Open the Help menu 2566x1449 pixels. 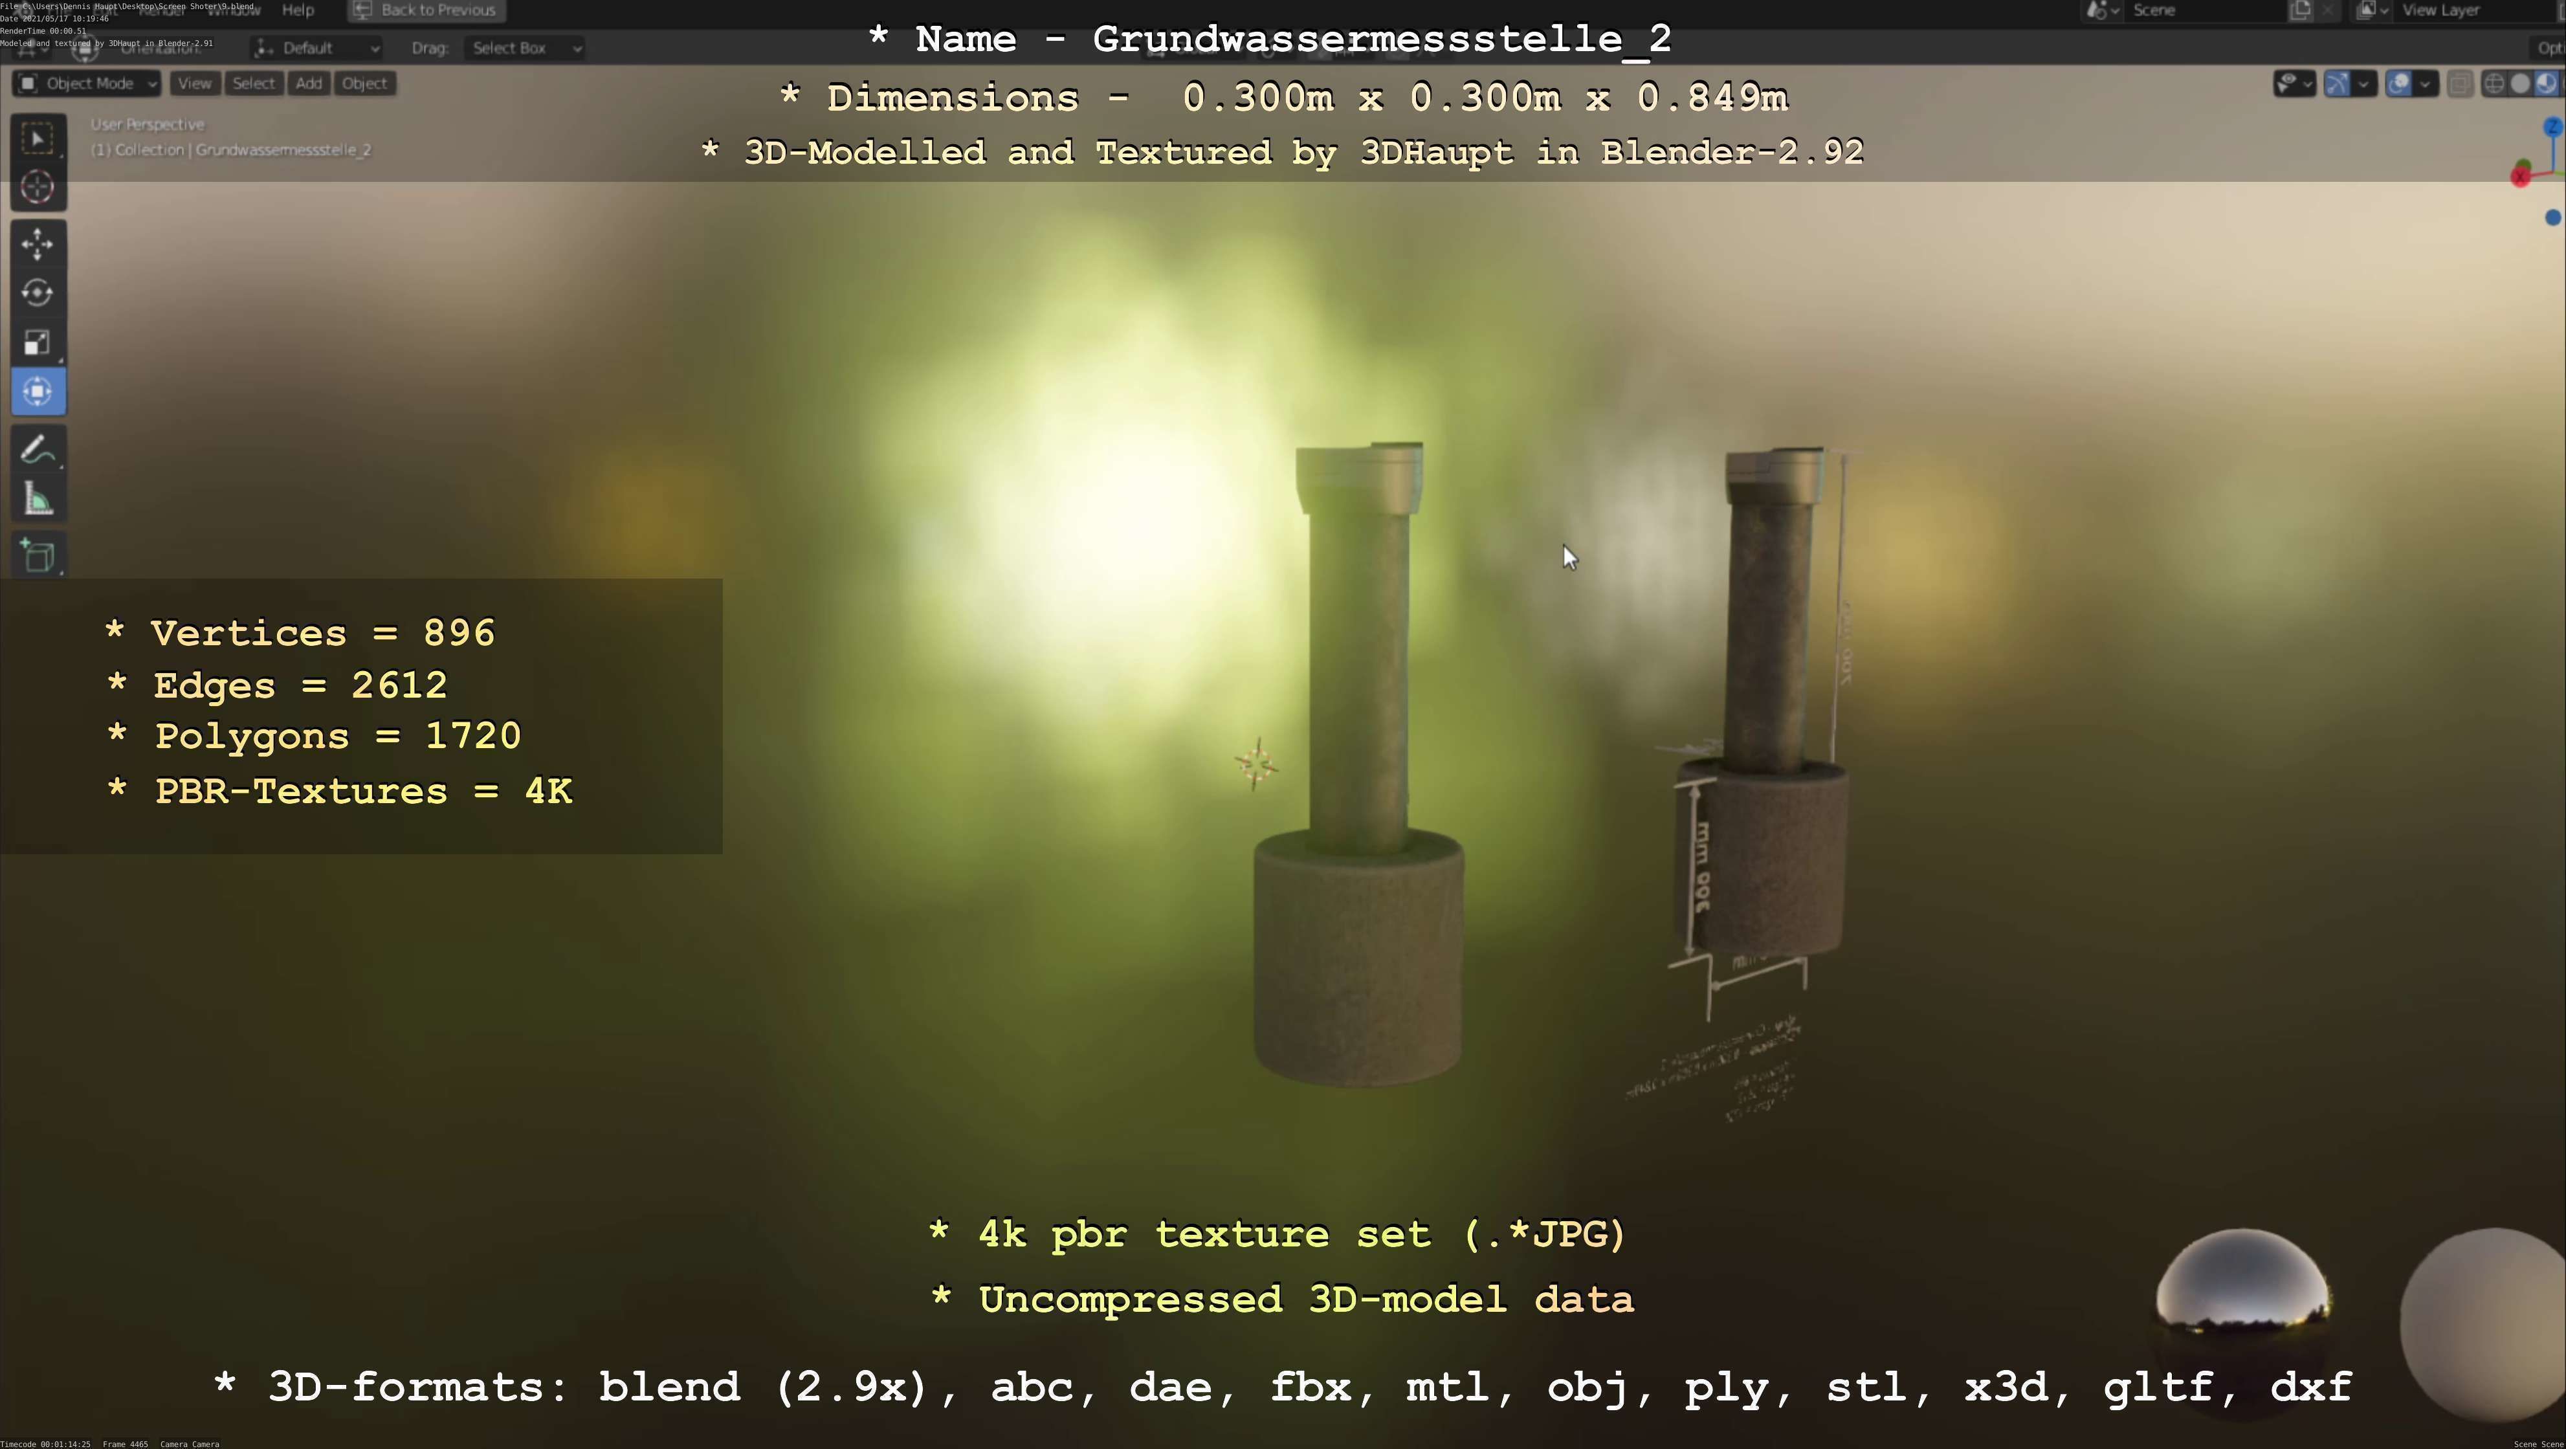(x=298, y=10)
